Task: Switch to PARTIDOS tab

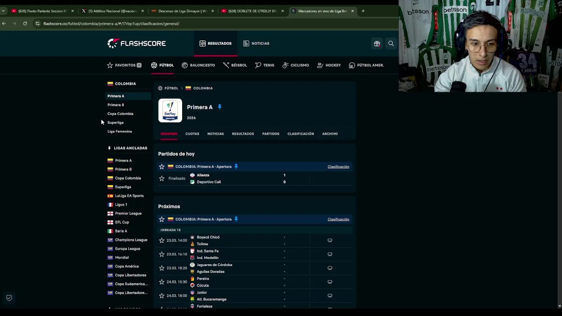Action: click(x=270, y=134)
